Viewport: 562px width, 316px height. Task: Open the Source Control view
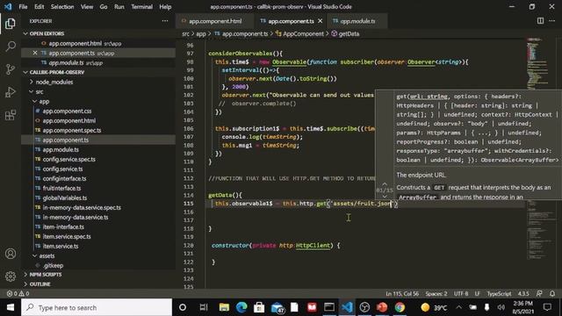11,69
